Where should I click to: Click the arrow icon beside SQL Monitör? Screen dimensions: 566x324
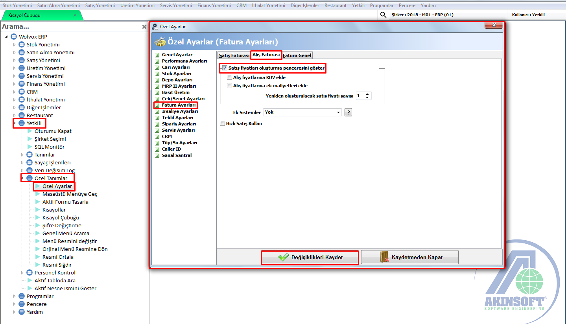coord(30,147)
